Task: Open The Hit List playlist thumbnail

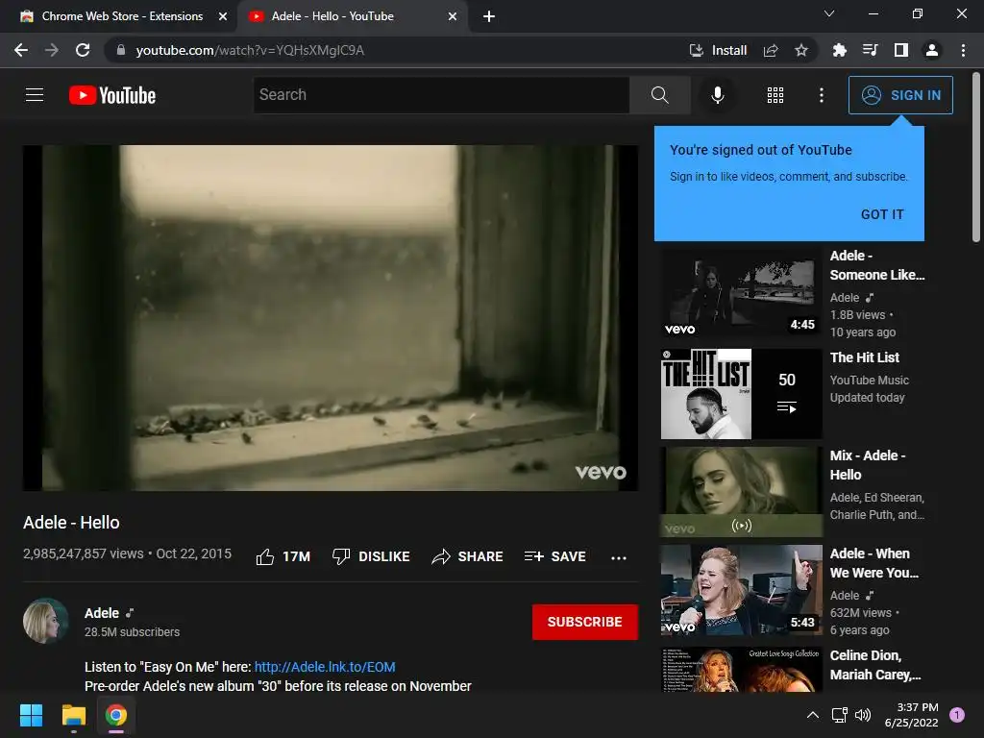Action: tap(741, 393)
